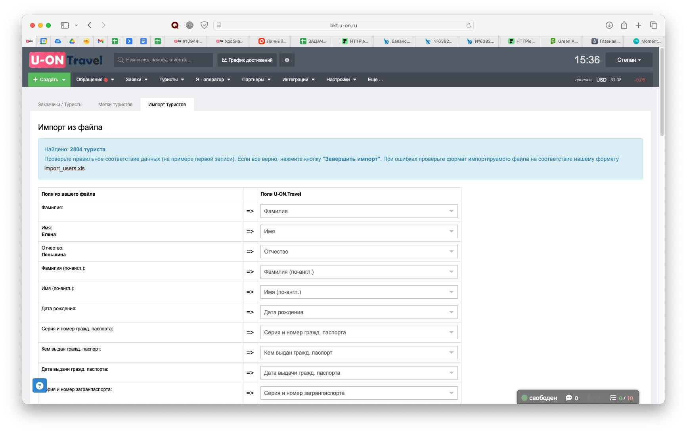The width and height of the screenshot is (687, 433).
Task: Open Safari downloads icon
Action: click(609, 25)
